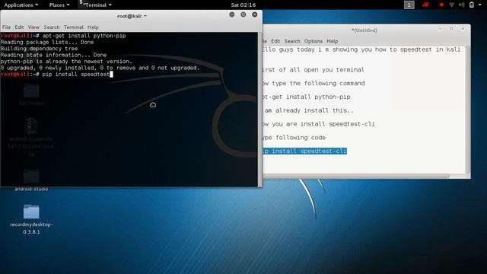Close the Untitled editor window
The width and height of the screenshot is (487, 274).
click(463, 29)
